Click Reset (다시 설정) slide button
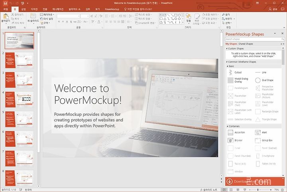Image resolution: width=287 pixels, height=192 pixels. [x=47, y=19]
